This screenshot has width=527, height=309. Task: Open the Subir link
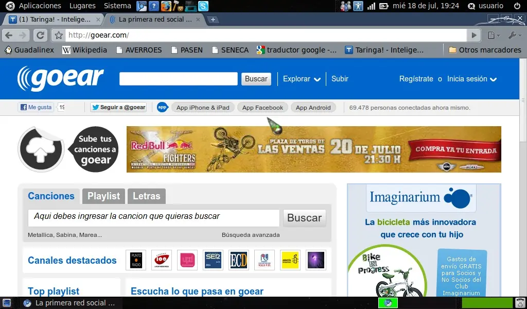tap(340, 79)
